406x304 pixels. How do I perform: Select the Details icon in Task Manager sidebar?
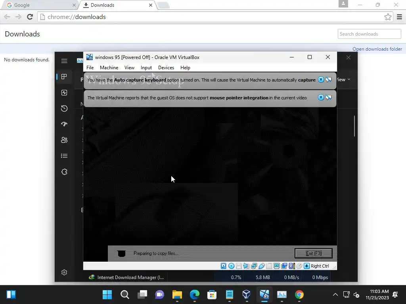pos(64,156)
